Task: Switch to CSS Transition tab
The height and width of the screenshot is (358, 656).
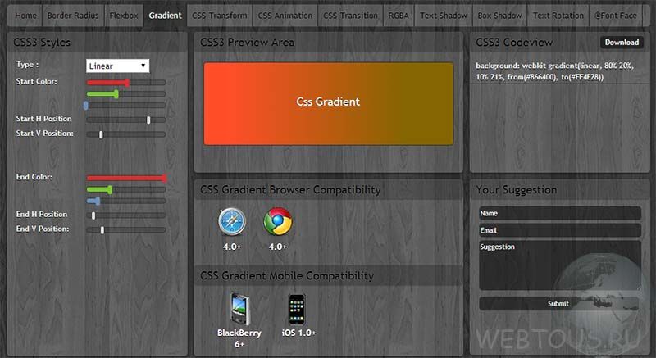Action: coord(351,16)
